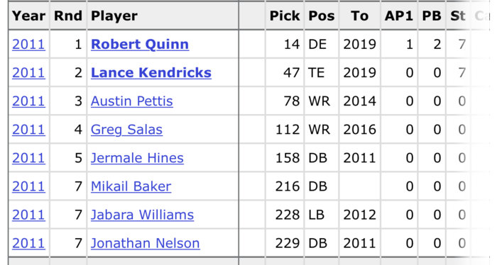Open Robert Quinn player page
The height and width of the screenshot is (265, 497).
(140, 44)
